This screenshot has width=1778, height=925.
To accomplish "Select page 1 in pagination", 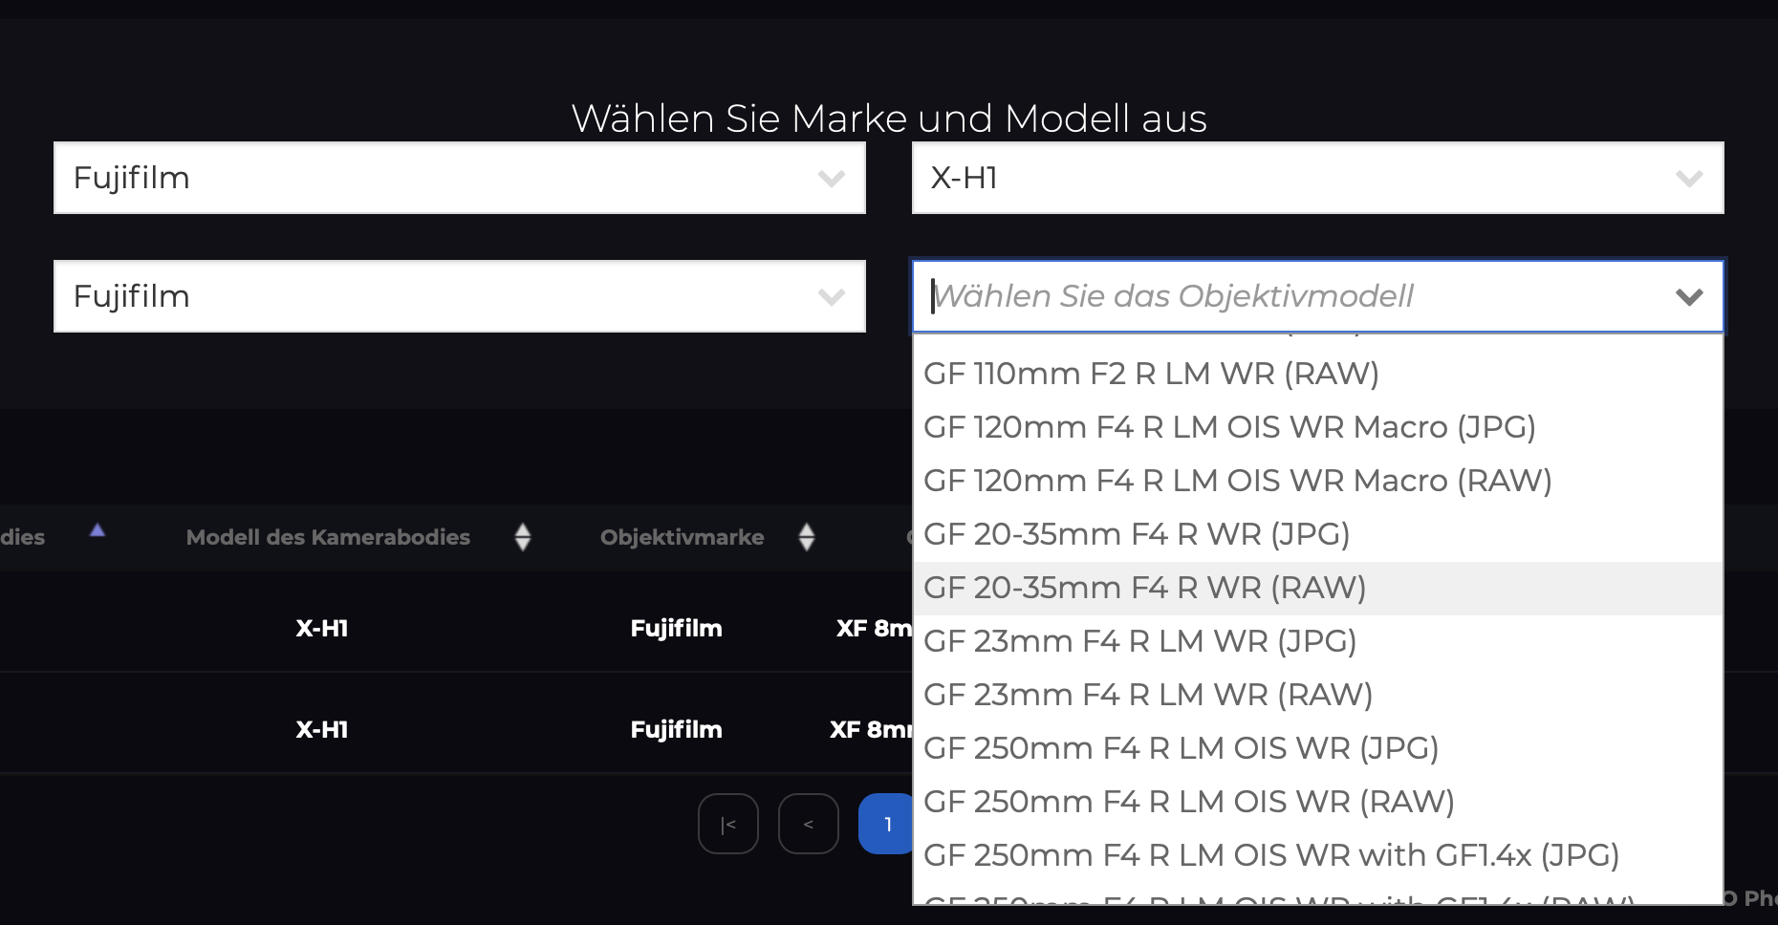I will [887, 824].
